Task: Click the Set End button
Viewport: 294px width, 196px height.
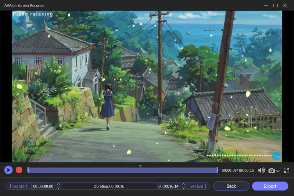Action: tap(198, 186)
